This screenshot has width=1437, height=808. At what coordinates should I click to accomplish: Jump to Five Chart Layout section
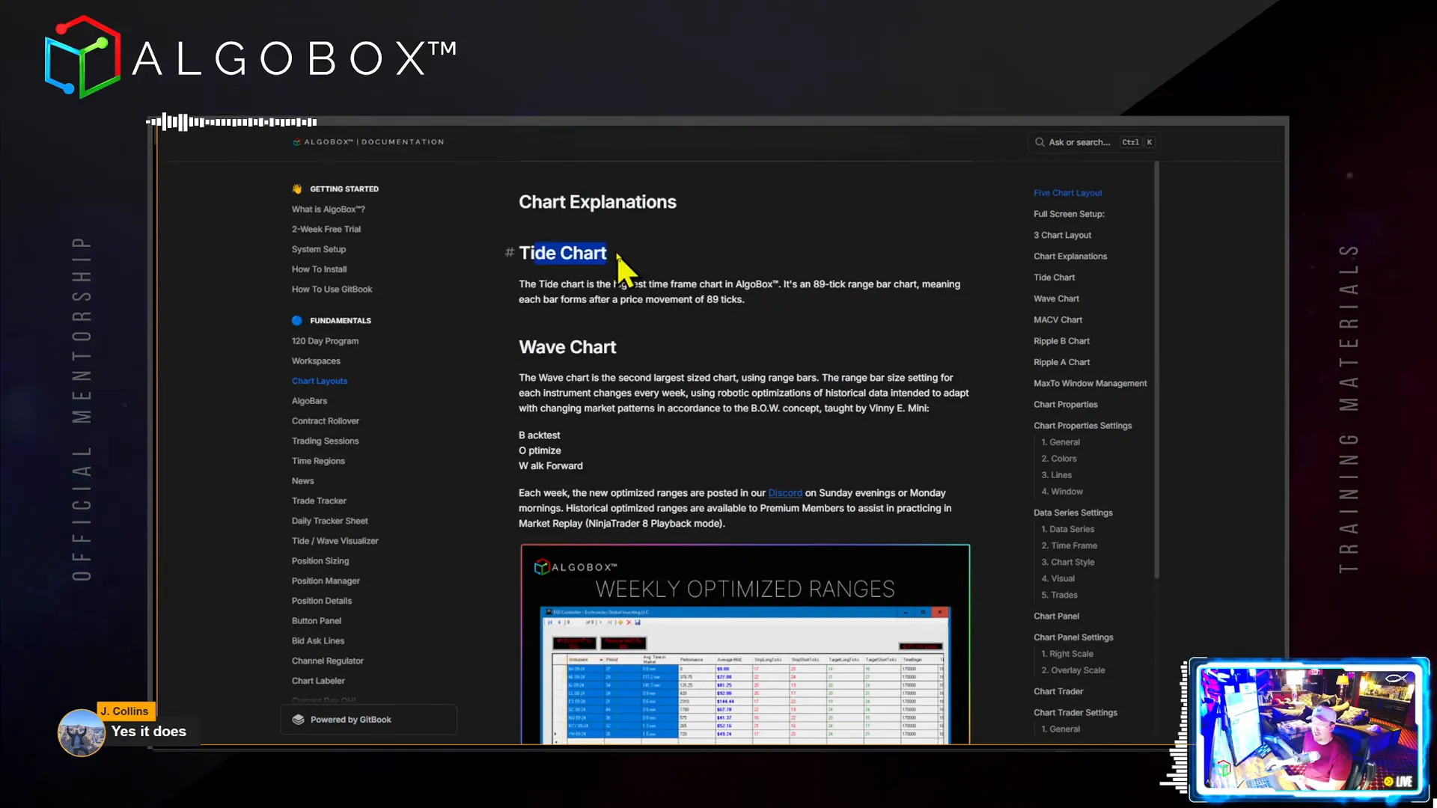1068,193
